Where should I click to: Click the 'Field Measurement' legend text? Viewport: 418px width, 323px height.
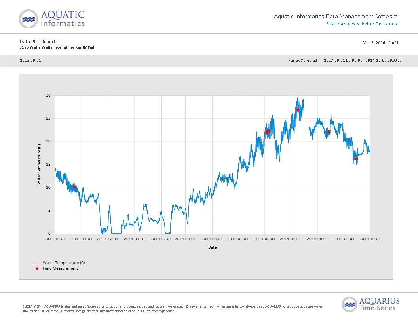pyautogui.click(x=61, y=268)
